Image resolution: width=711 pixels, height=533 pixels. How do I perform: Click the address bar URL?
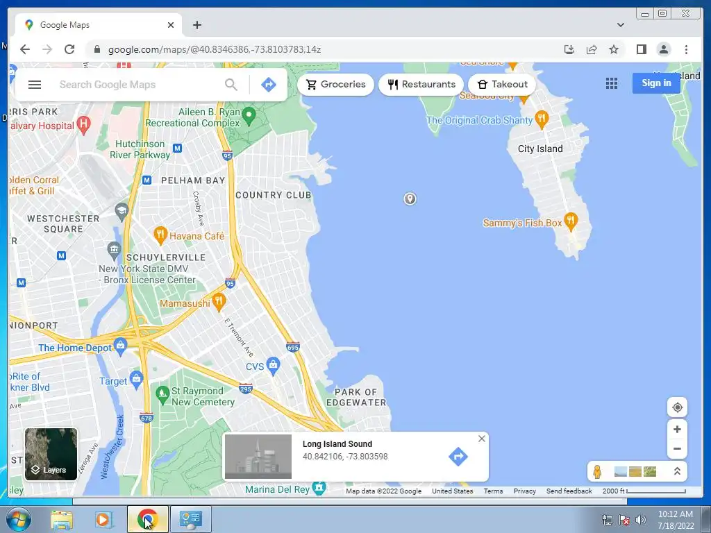pyautogui.click(x=215, y=49)
